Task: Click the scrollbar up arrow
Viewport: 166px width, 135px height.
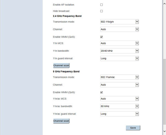Action: [164, 4]
